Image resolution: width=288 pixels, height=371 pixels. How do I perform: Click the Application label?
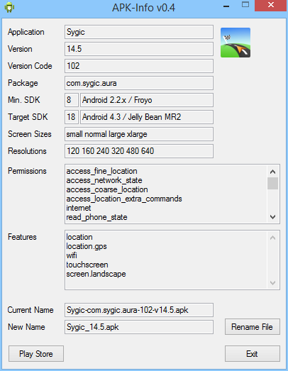pyautogui.click(x=26, y=32)
